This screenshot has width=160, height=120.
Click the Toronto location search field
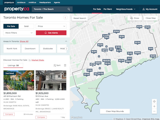(49, 9)
